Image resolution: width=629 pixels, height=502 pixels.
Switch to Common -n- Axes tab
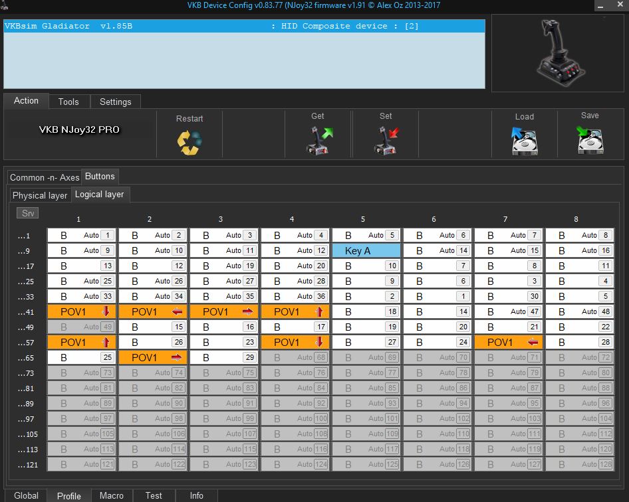click(45, 177)
